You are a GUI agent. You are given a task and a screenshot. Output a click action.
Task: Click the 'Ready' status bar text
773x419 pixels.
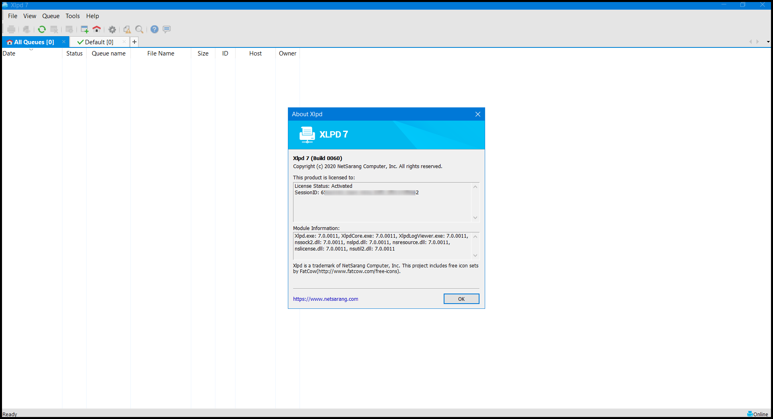(x=10, y=414)
